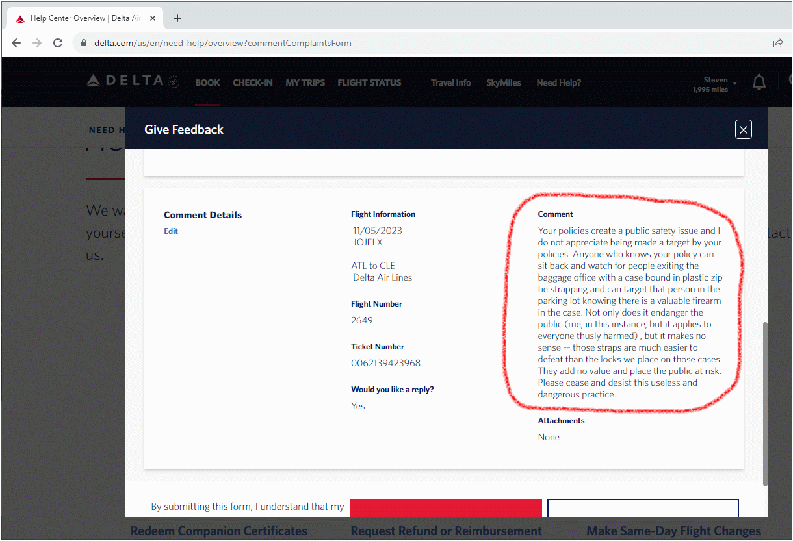Share this page via share icon
This screenshot has width=793, height=541.
[x=778, y=44]
